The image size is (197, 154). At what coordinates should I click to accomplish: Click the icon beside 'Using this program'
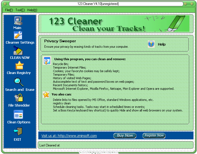click(47, 60)
